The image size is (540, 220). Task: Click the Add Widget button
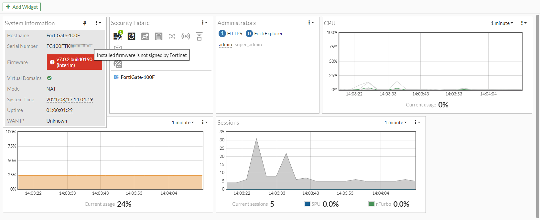pos(22,7)
